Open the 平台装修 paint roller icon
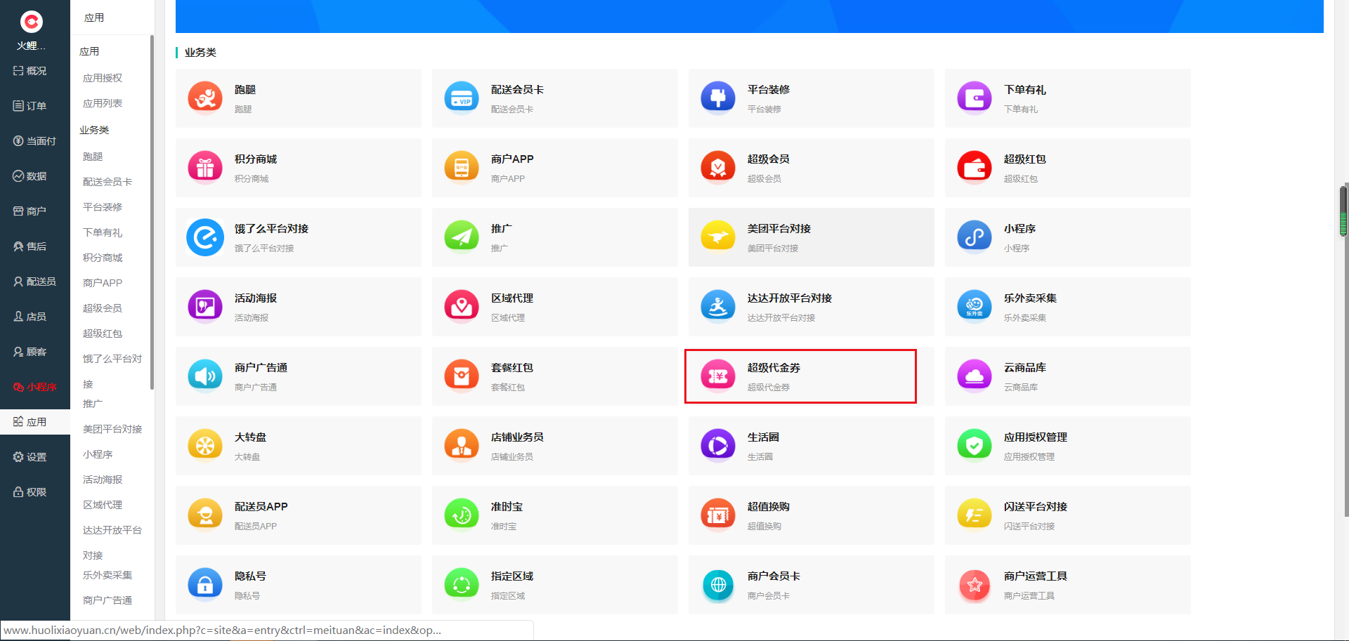 point(718,98)
